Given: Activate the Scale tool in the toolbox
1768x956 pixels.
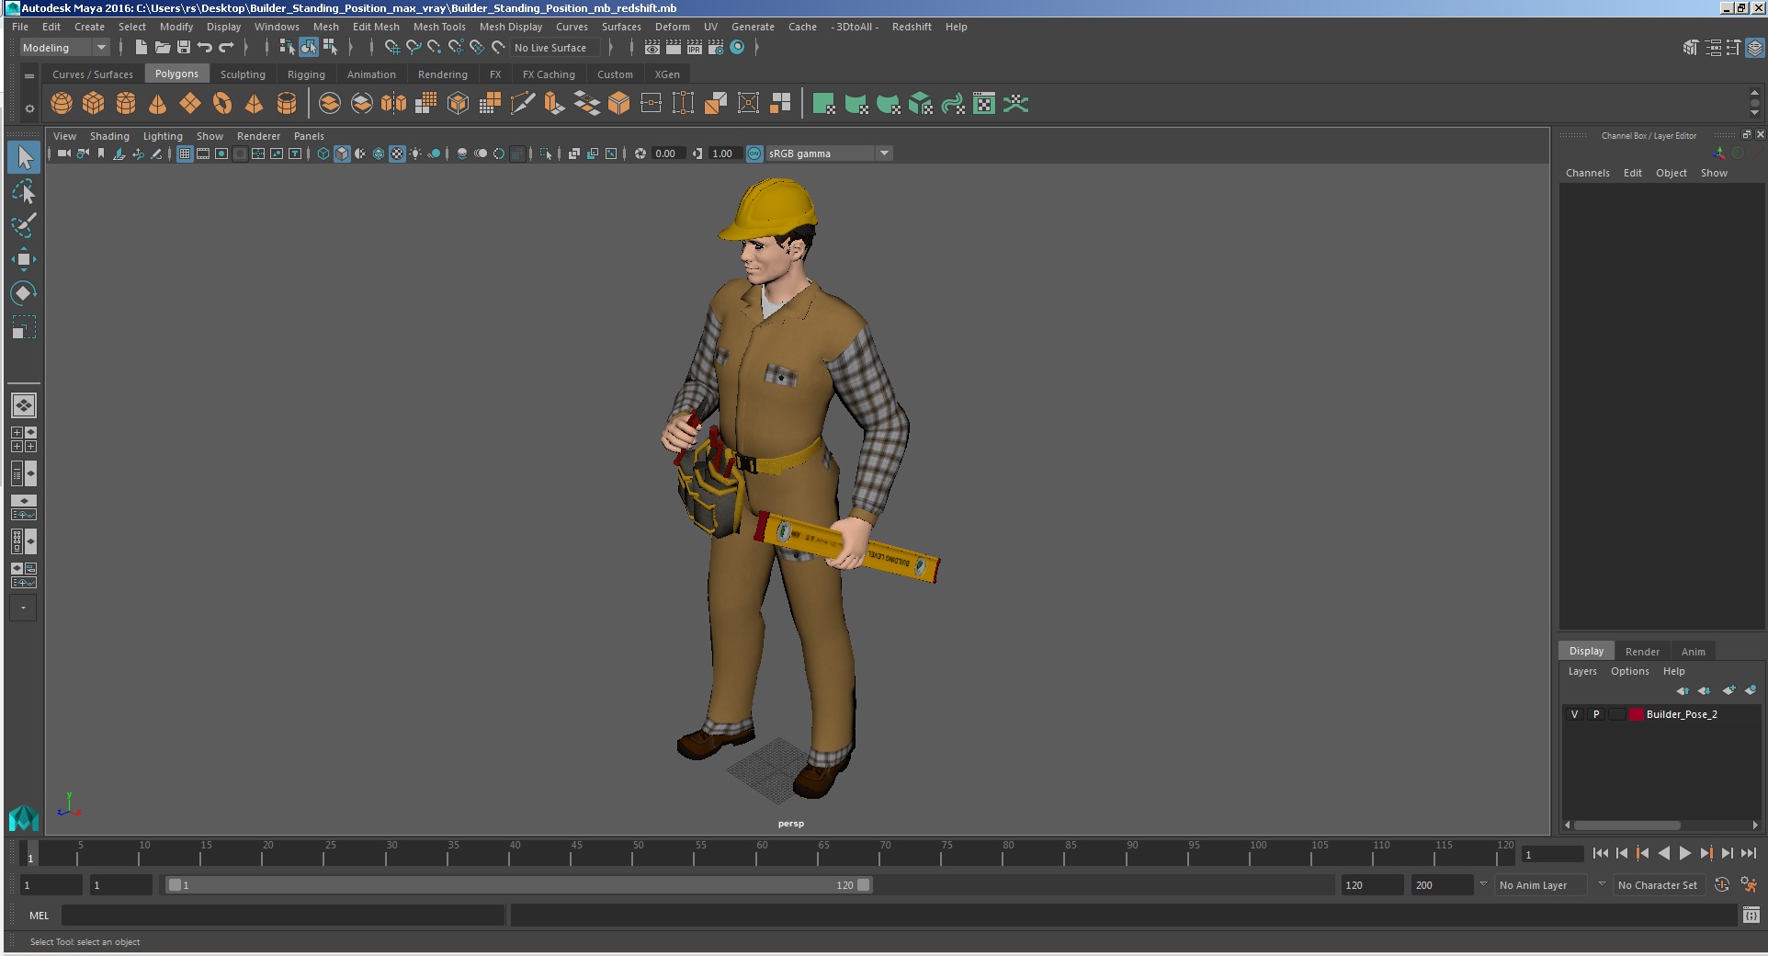Looking at the screenshot, I should pyautogui.click(x=24, y=327).
